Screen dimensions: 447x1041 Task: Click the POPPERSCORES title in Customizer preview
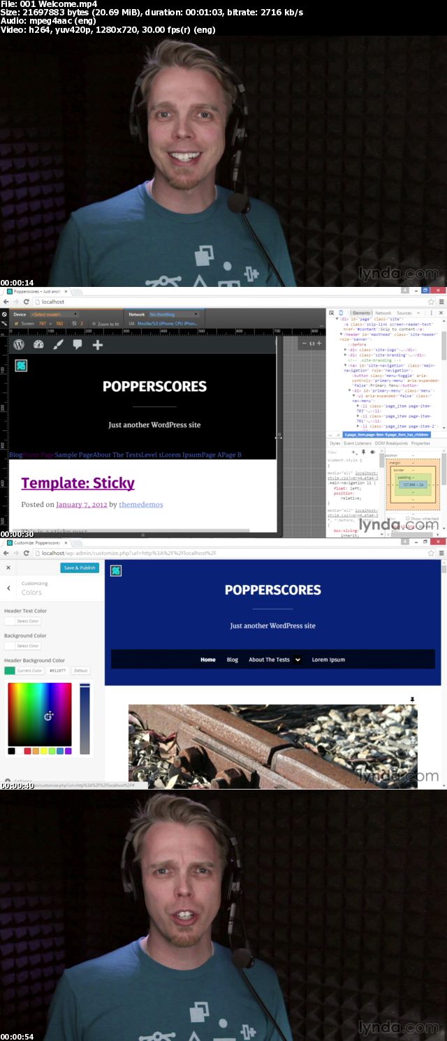273,590
